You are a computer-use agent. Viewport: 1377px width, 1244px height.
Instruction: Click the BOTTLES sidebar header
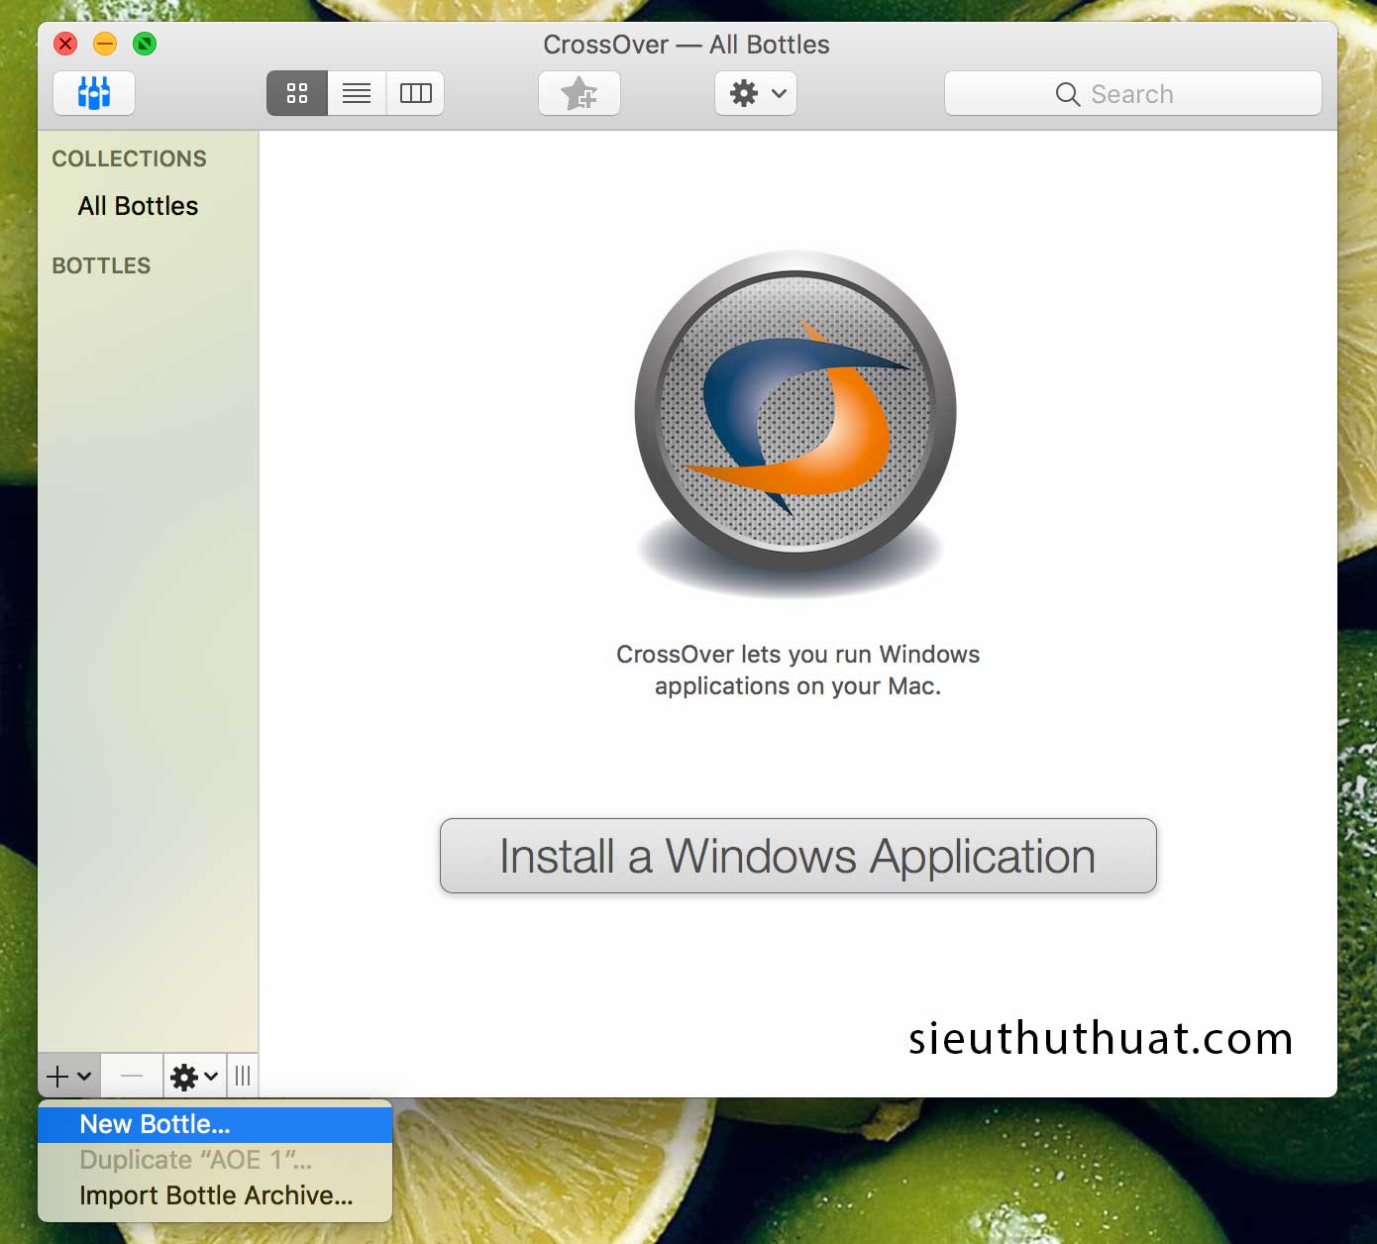101,265
